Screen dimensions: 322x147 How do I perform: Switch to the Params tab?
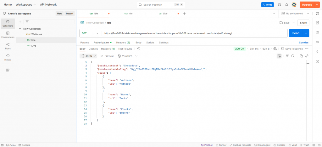tap(85, 42)
